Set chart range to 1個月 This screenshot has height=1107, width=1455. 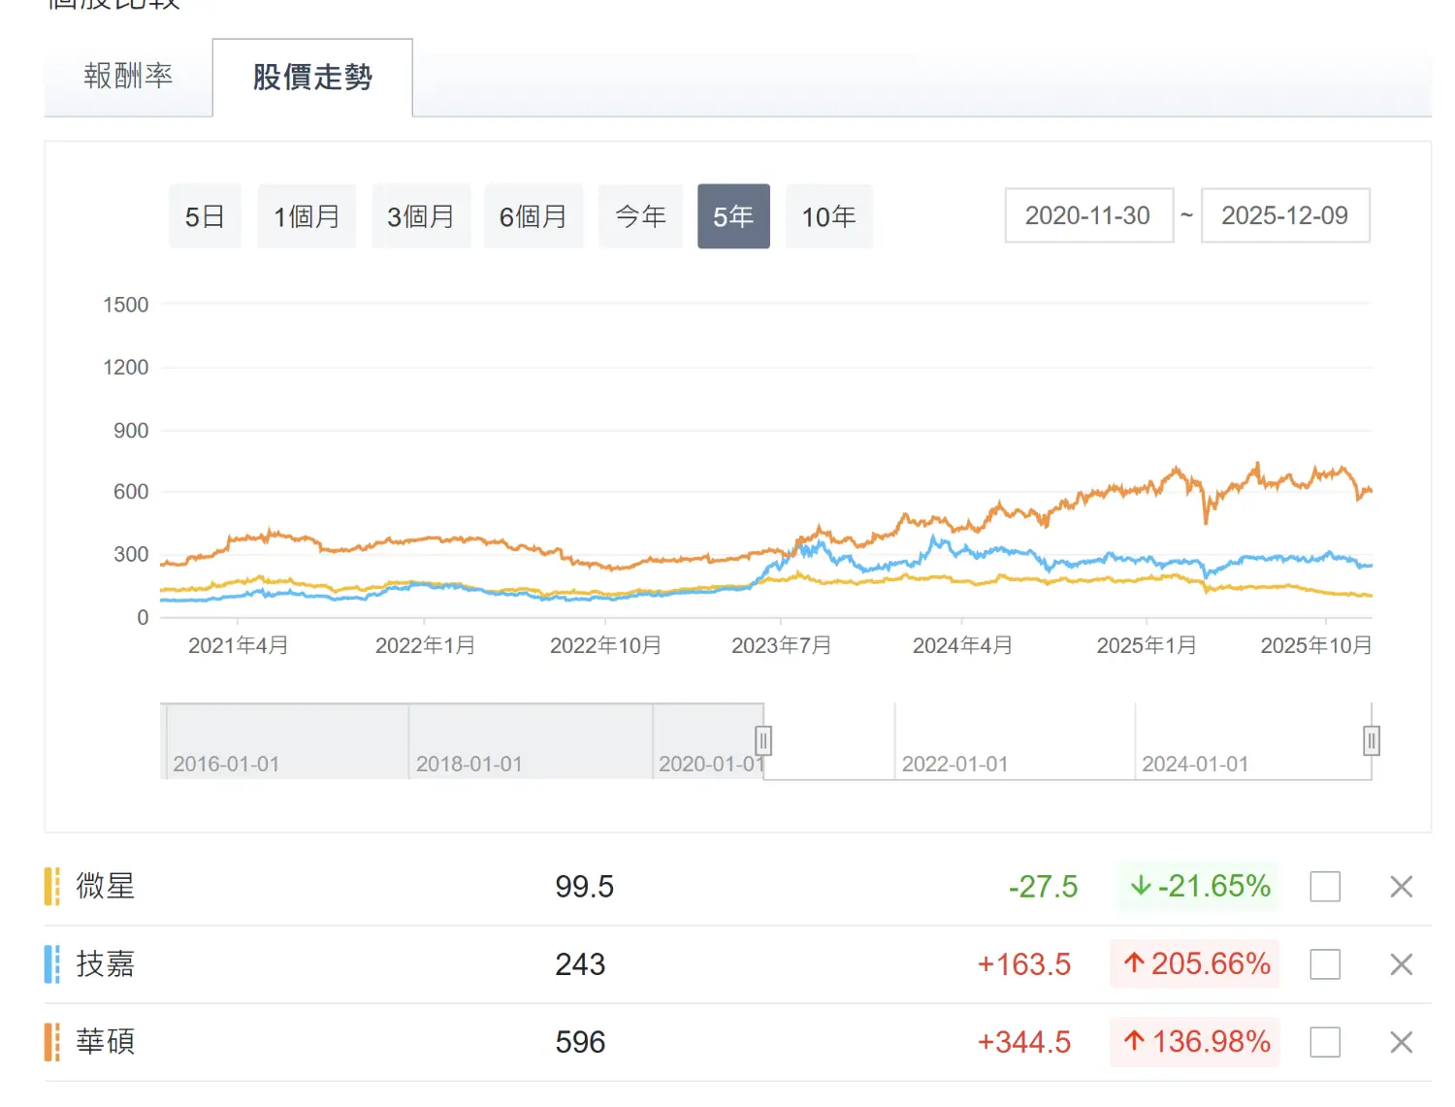coord(307,216)
